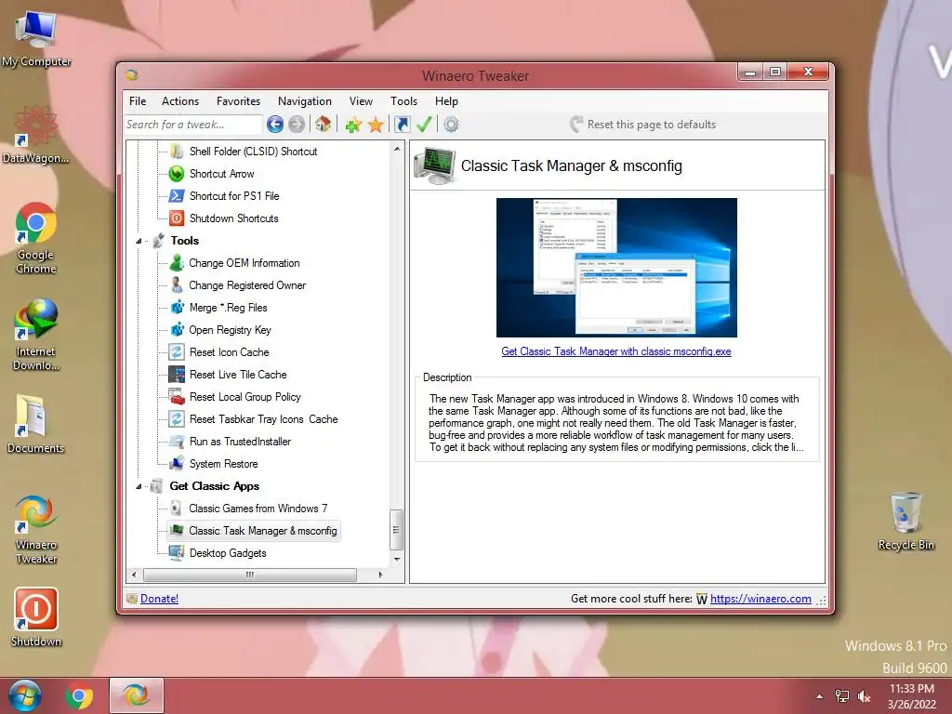Click the Shortcut Arrow green icon
952x714 pixels.
point(177,174)
